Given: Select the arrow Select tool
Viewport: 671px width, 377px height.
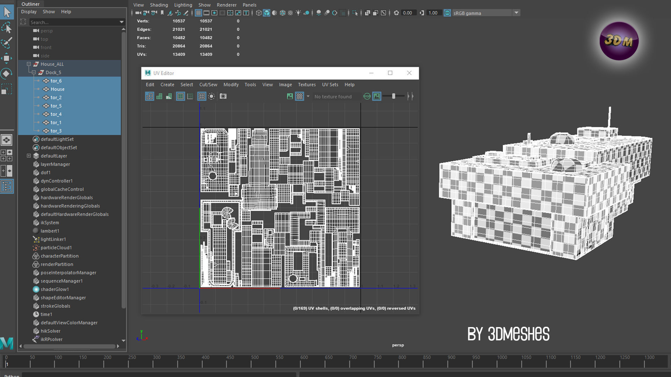Looking at the screenshot, I should (7, 12).
